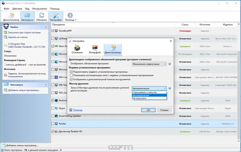Click the Mem Re row program icon
The height and width of the screenshot is (152, 241).
56,46
